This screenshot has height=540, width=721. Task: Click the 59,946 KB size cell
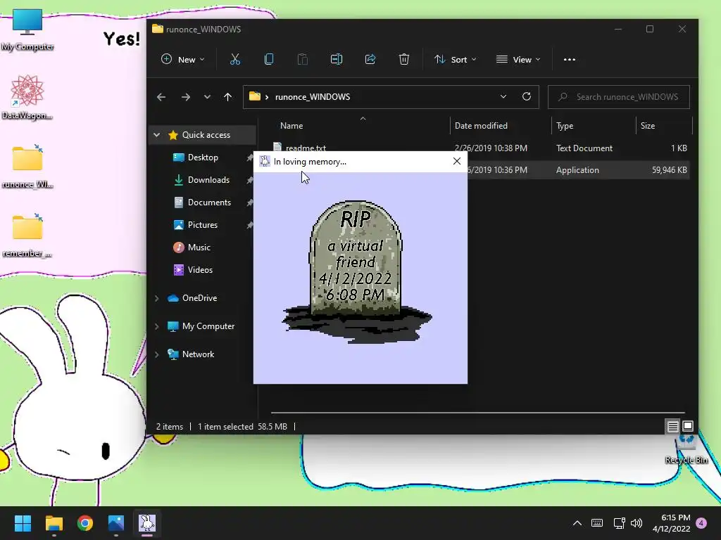[669, 170]
